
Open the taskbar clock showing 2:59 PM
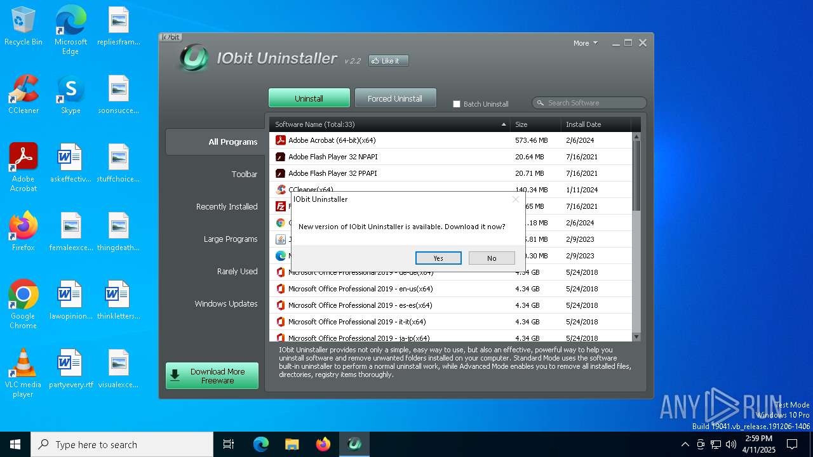pos(760,444)
